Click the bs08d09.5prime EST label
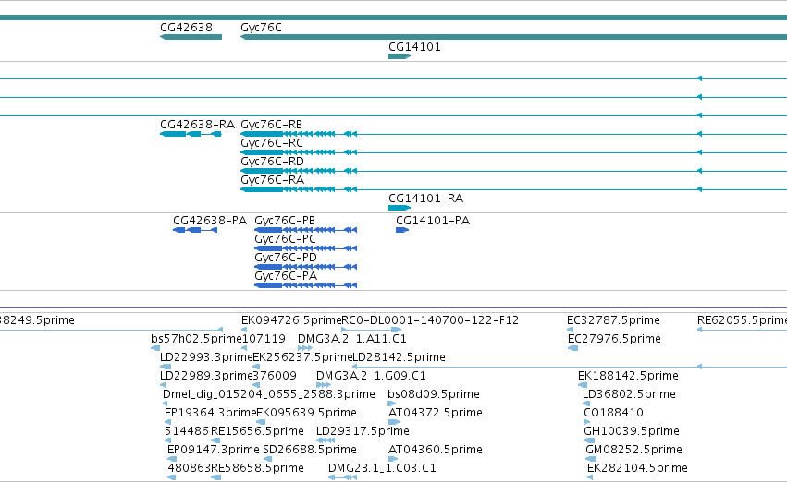This screenshot has width=787, height=482. 434,394
